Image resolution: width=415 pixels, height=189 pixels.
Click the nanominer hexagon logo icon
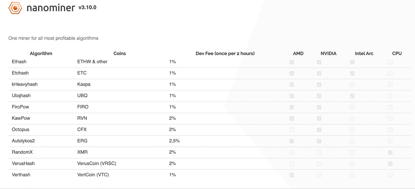[15, 8]
